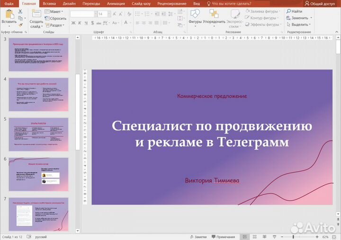
Task: Click the Заметки notes button
Action: 198,237
